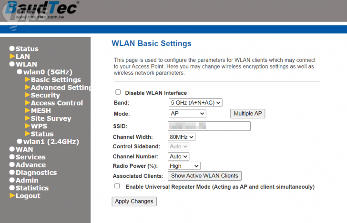
Task: Toggle Disable WLAN Interface checkbox
Action: pyautogui.click(x=118, y=92)
